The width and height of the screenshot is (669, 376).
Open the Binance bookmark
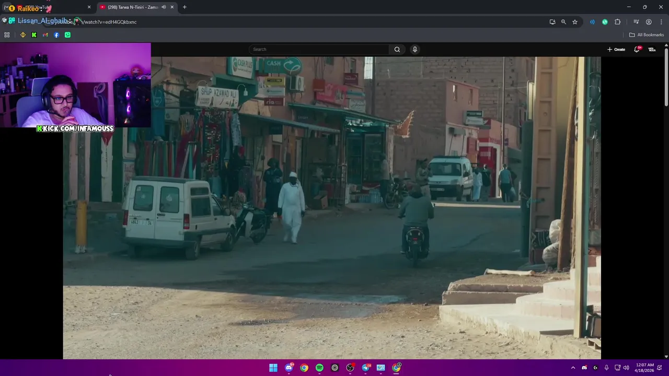(x=23, y=35)
